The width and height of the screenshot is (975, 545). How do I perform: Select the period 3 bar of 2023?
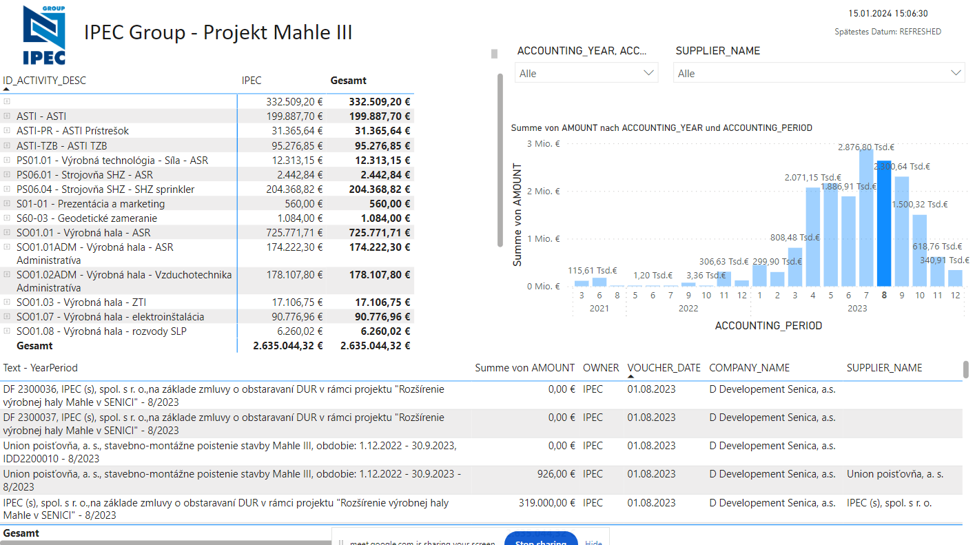795,267
